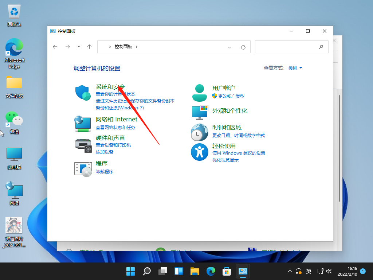
Task: Expand recent locations dropdown beside forward arrow
Action: tap(79, 47)
